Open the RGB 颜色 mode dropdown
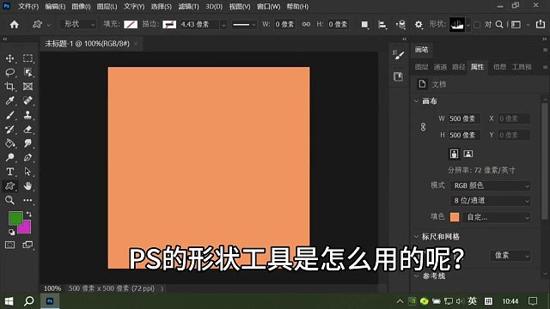 (490, 185)
